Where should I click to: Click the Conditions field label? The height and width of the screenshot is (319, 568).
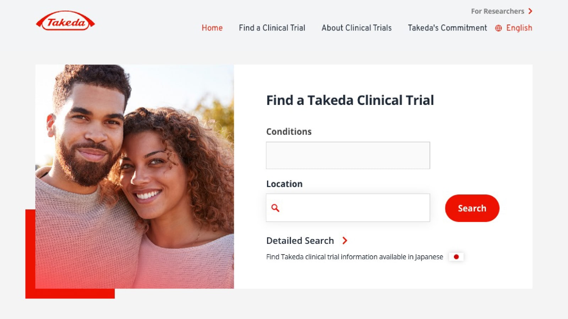(289, 131)
